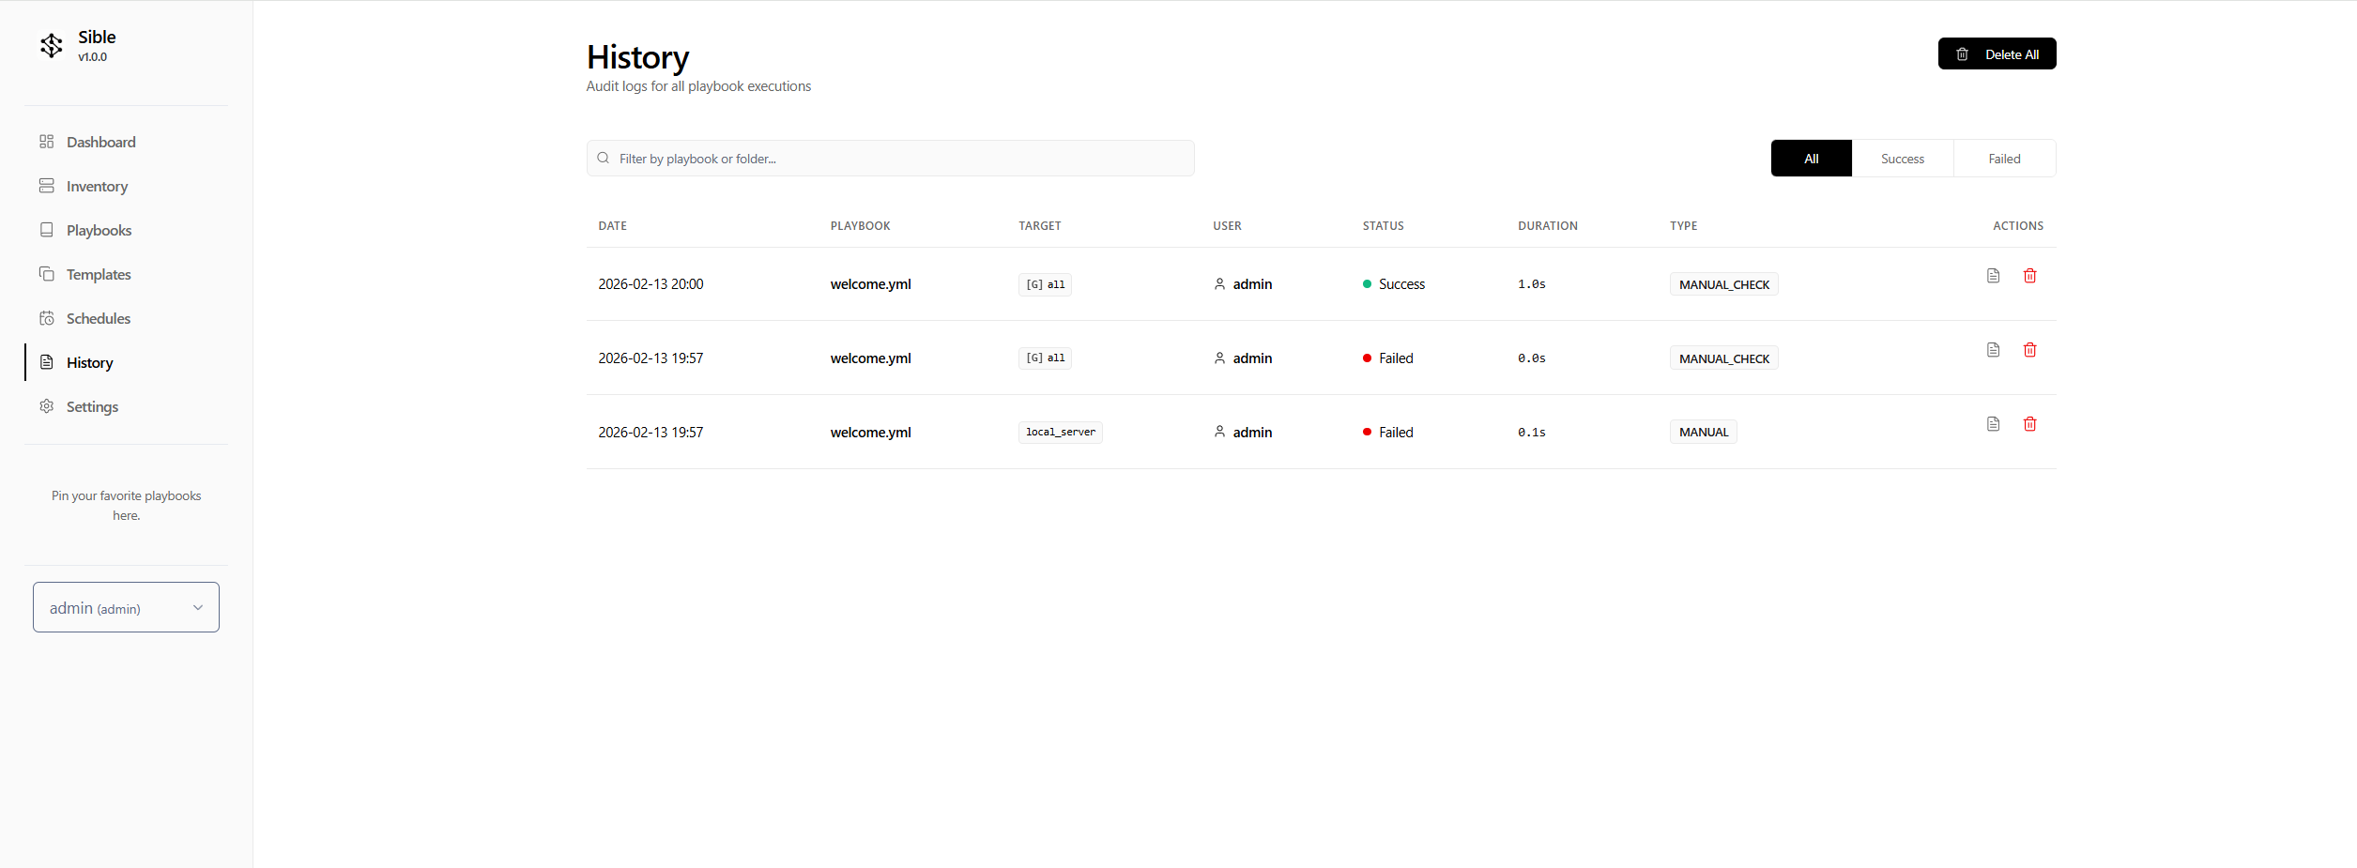Screen dimensions: 2357x868
Task: Navigate to Settings
Action: tap(92, 407)
